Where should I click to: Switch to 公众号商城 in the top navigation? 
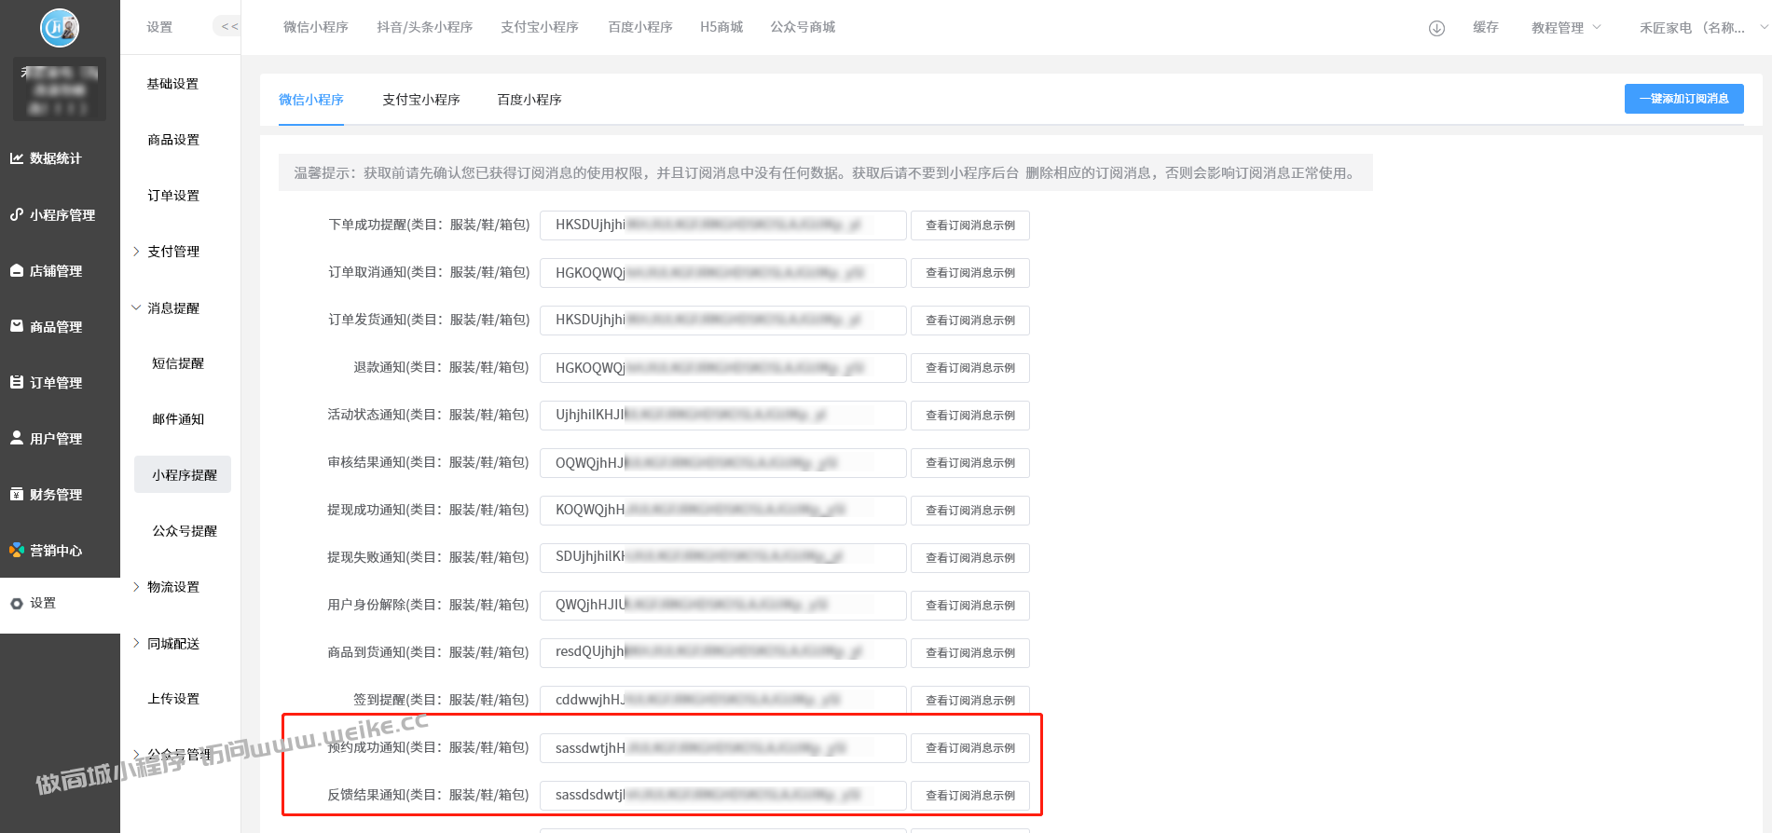[x=803, y=27]
